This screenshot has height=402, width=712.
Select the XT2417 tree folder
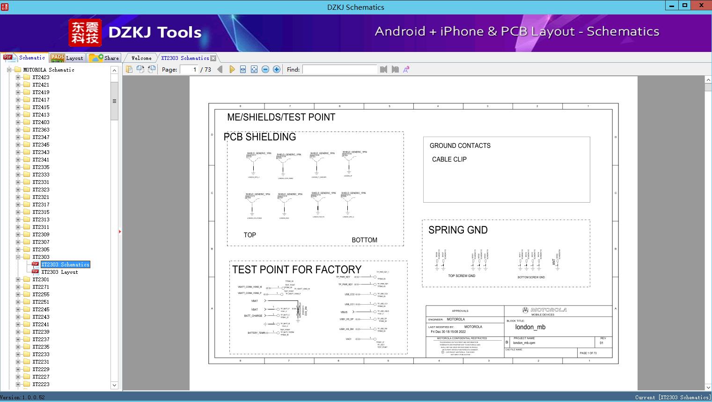tap(41, 100)
